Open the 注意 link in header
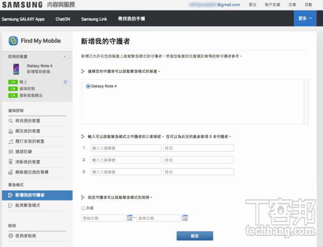The width and height of the screenshot is (323, 247). (x=292, y=5)
